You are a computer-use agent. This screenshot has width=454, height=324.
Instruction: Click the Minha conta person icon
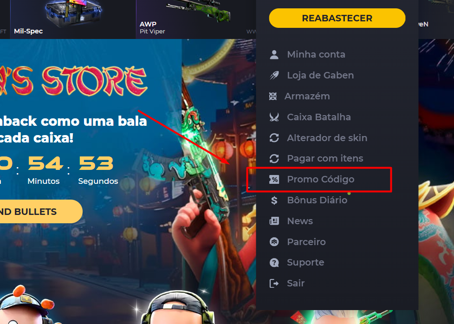coord(274,54)
